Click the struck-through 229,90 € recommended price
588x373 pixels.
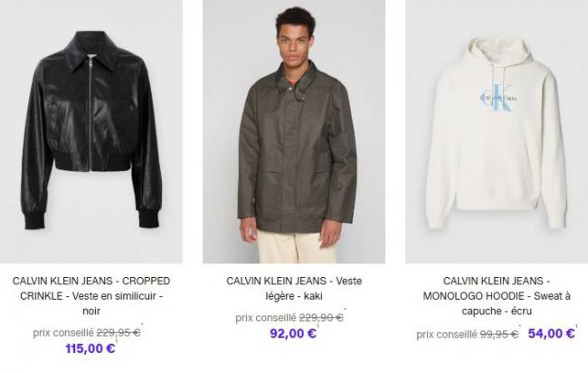(321, 318)
